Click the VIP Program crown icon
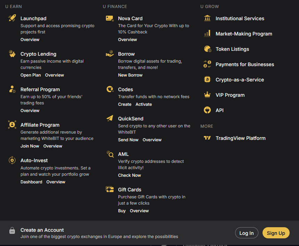299x246 pixels. pos(207,95)
